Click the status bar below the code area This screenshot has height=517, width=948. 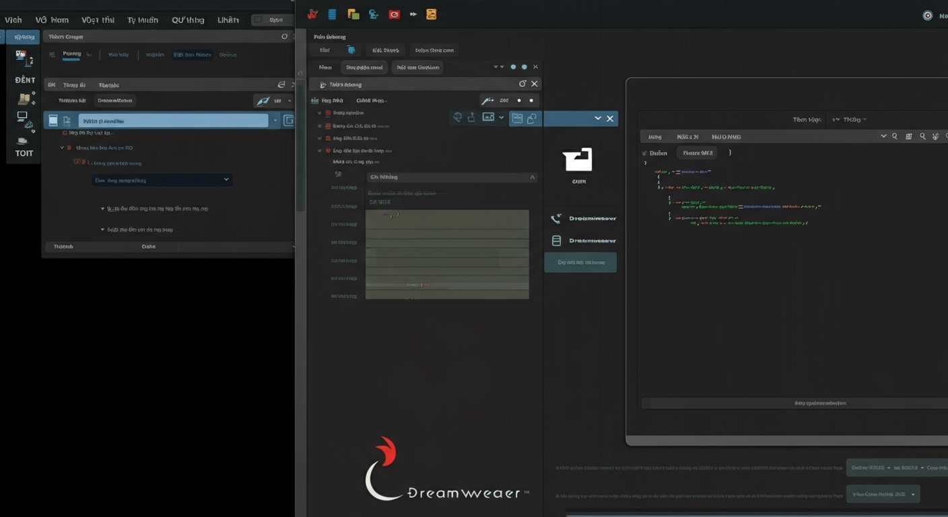[x=794, y=403]
